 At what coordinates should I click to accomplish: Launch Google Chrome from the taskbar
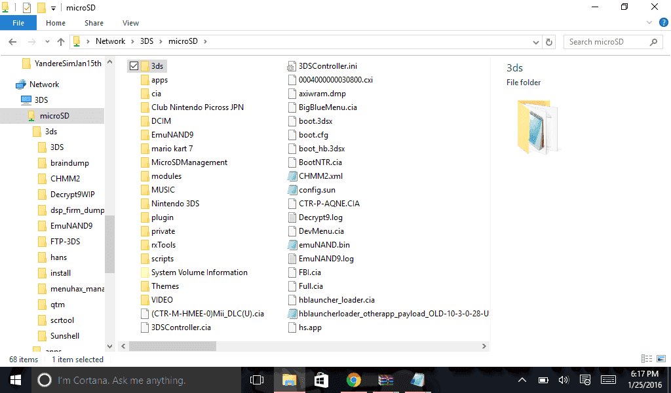(353, 380)
